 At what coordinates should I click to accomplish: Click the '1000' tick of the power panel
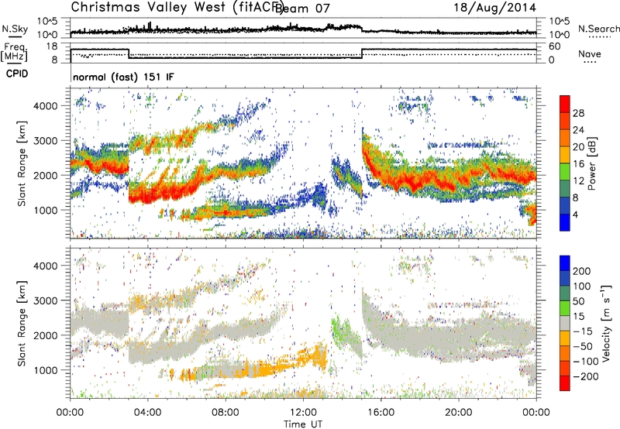46,210
